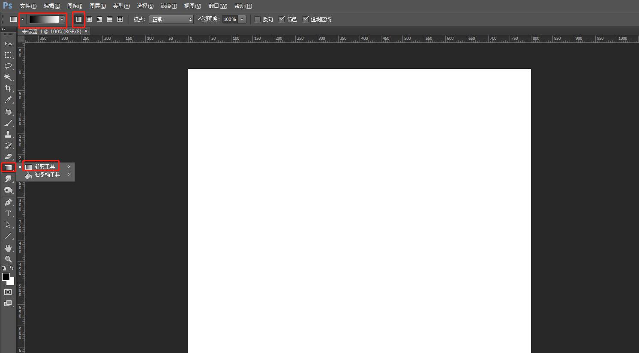Open the gradient picker dropdown arrow
Viewport: 639px width, 353px height.
tap(62, 19)
